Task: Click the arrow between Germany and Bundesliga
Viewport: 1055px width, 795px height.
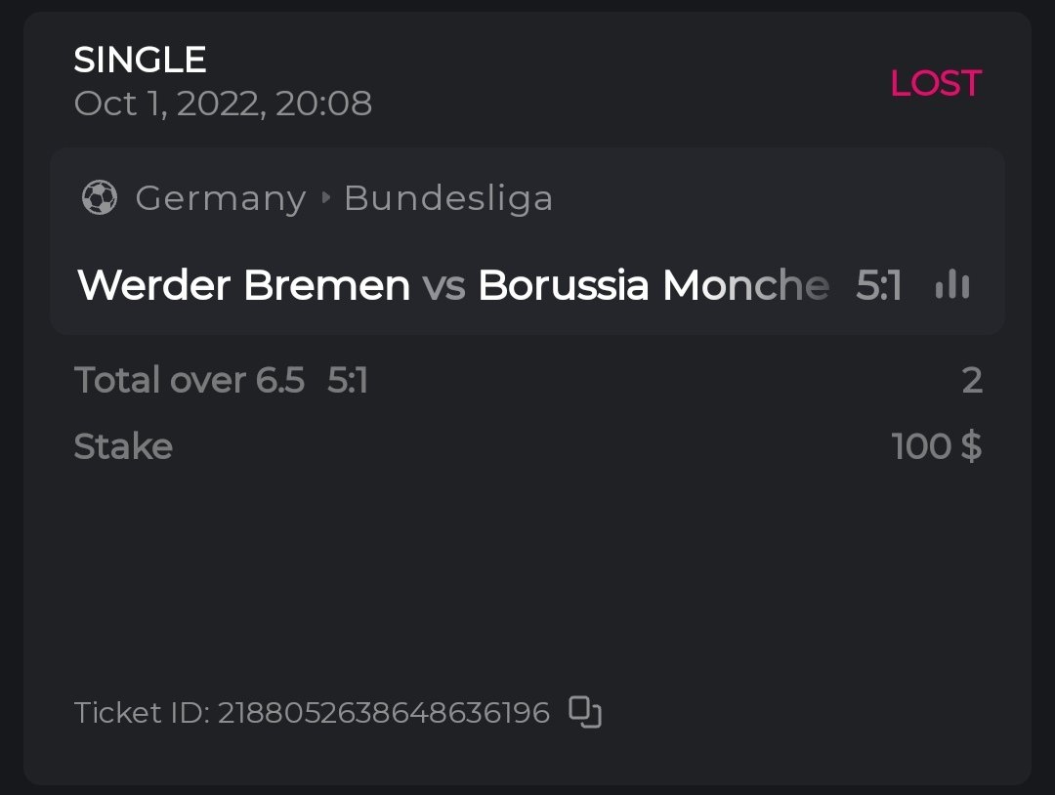Action: [x=326, y=198]
